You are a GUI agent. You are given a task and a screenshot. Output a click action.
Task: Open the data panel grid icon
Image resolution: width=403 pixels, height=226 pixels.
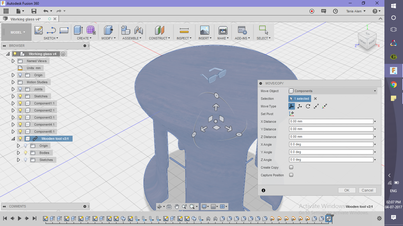[6, 11]
